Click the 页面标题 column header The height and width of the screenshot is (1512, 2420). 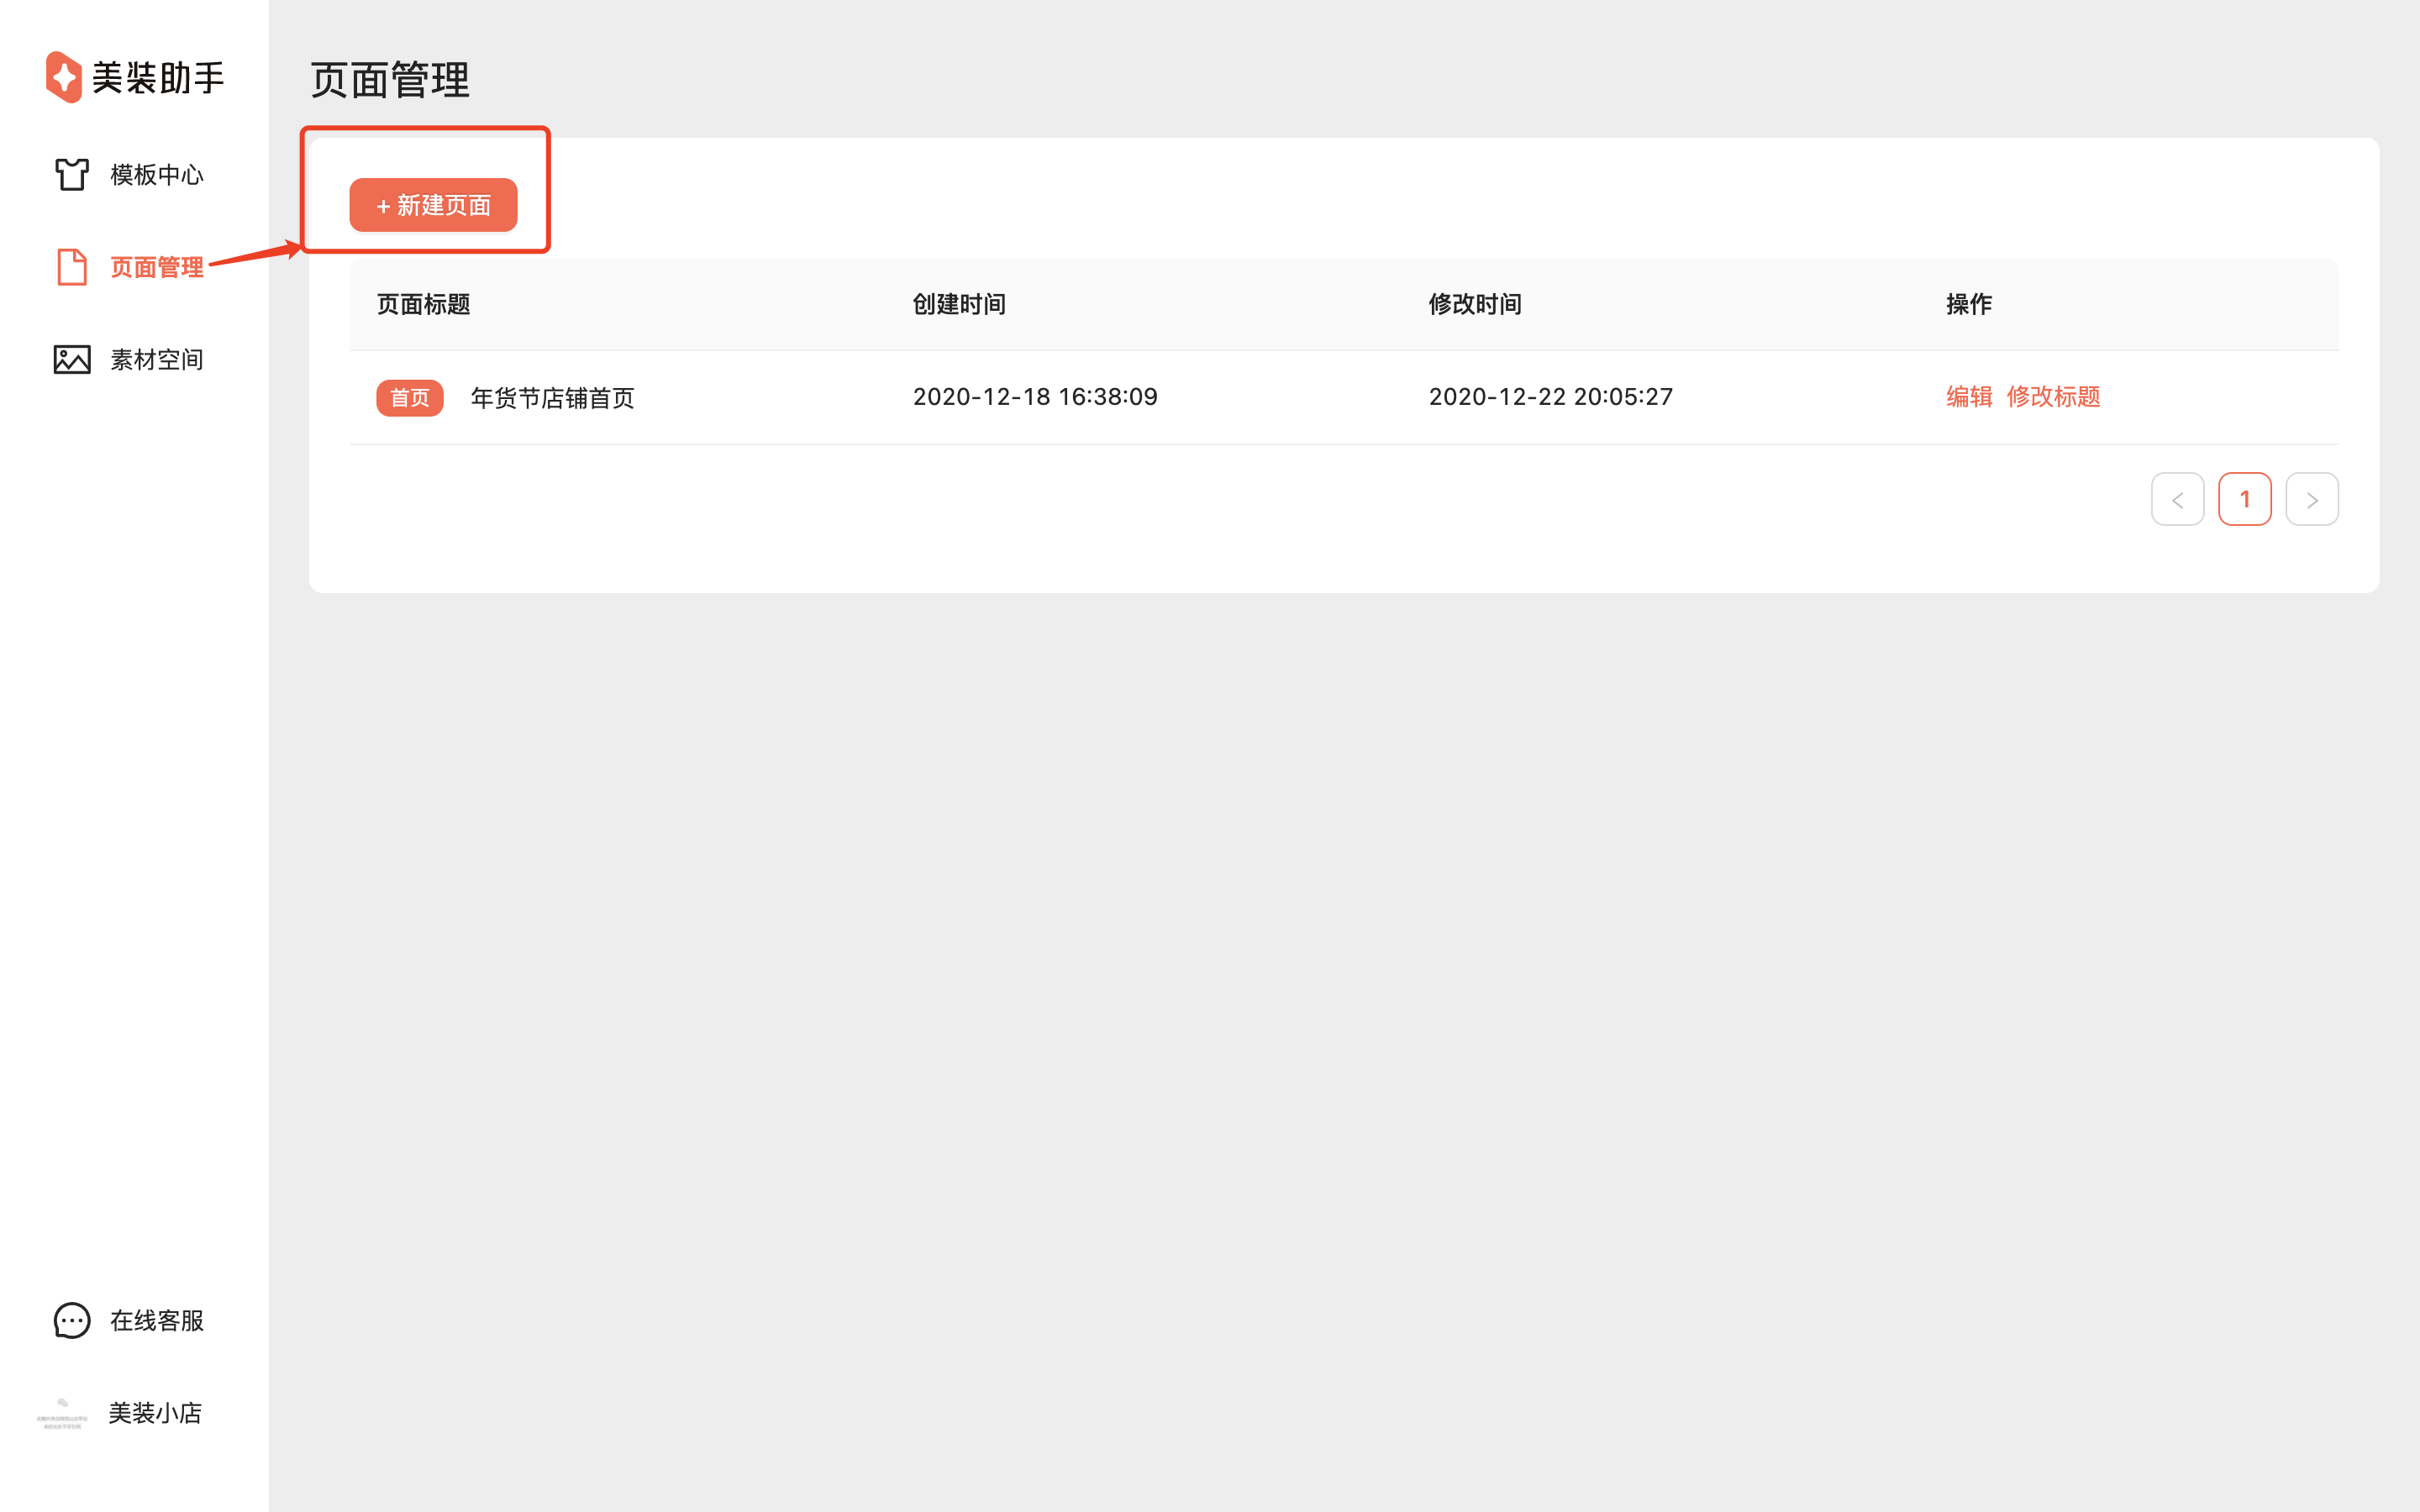coord(423,304)
